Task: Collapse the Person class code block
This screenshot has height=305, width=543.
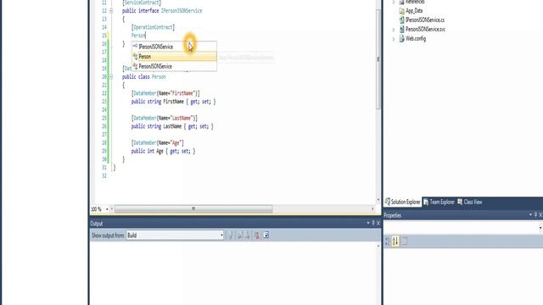Action: click(x=111, y=77)
